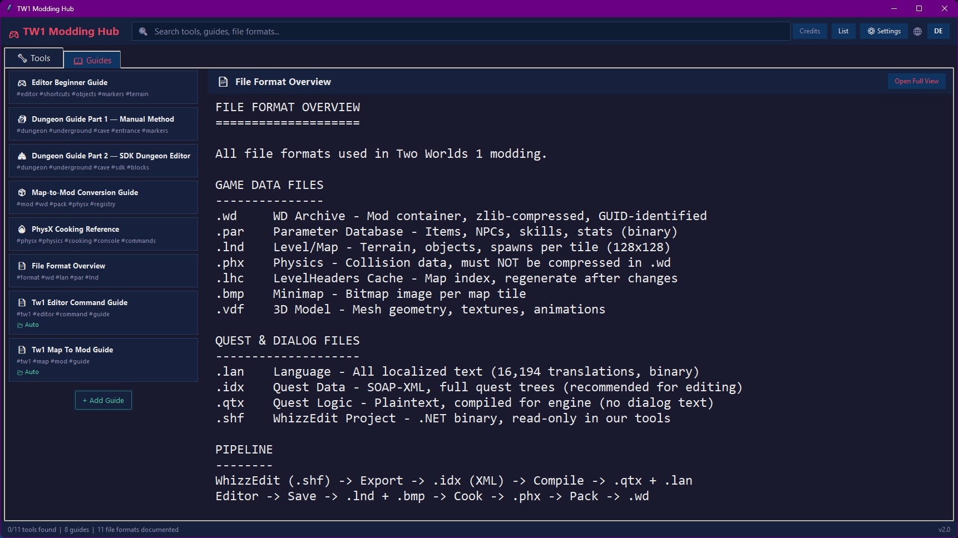Screen dimensions: 958x538
Task: Open the Tw1 Editor Command Guide
Action: [x=103, y=312]
